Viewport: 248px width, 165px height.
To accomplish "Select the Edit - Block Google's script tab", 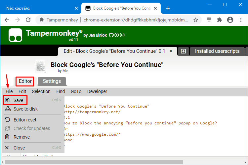I will click(114, 51).
